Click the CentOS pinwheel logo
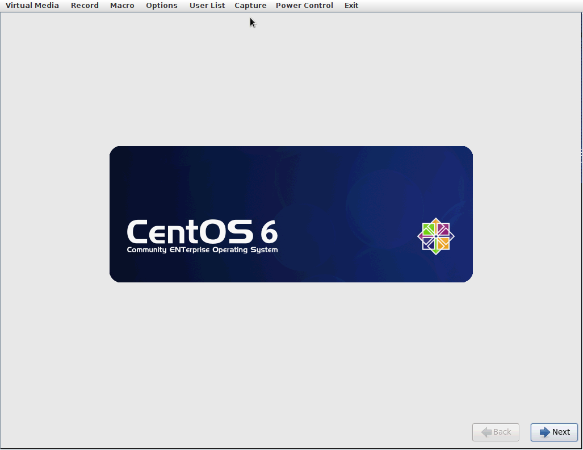 tap(436, 236)
